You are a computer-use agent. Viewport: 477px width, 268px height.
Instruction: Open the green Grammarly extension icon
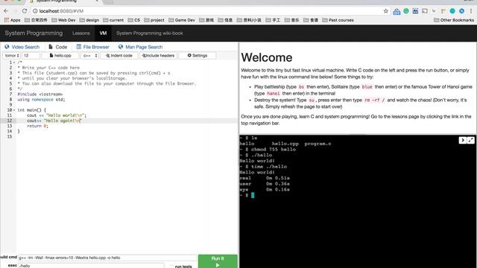pos(406,11)
